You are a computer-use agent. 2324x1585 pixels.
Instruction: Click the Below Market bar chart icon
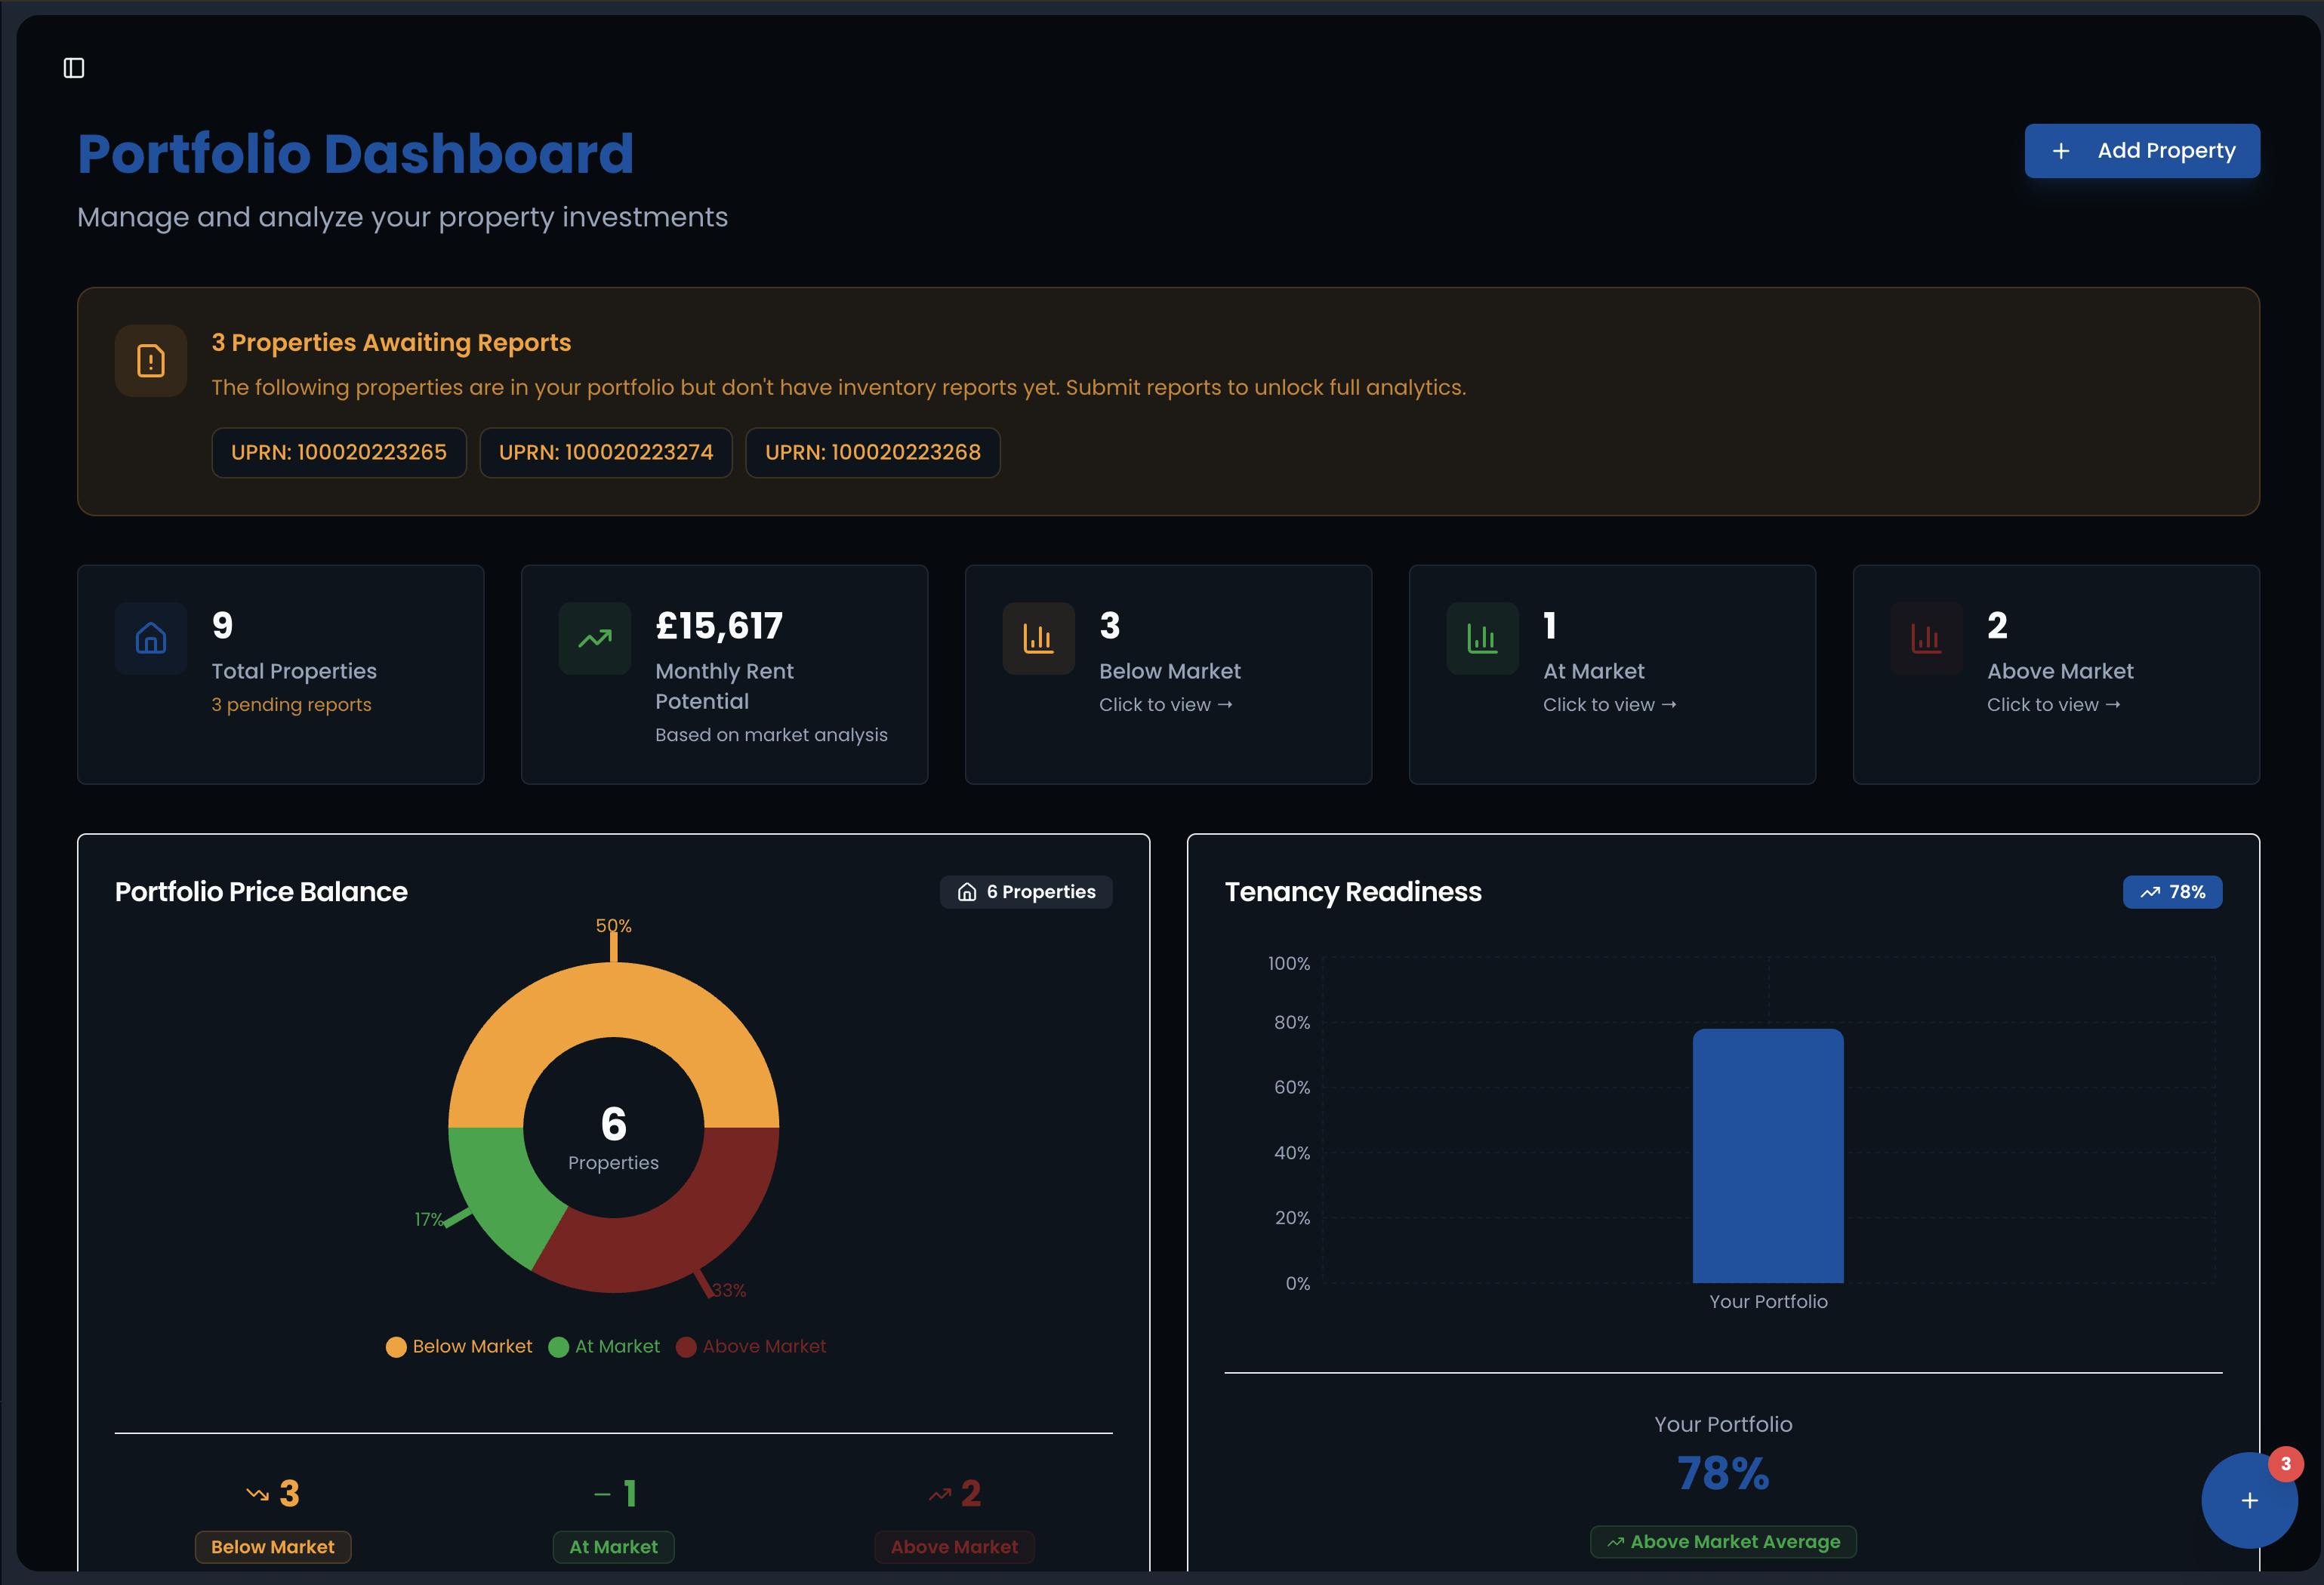coord(1038,638)
